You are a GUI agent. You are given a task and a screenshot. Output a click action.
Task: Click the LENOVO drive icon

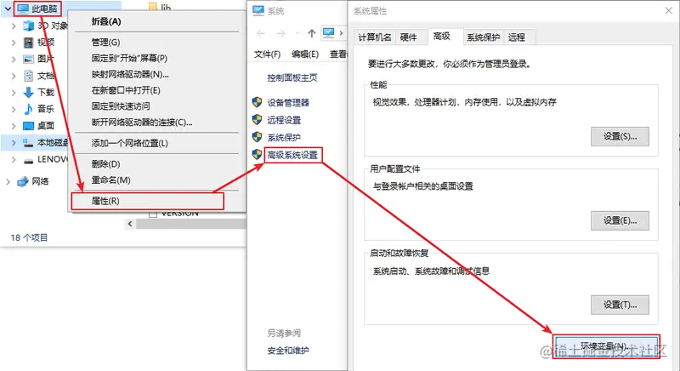(x=29, y=161)
